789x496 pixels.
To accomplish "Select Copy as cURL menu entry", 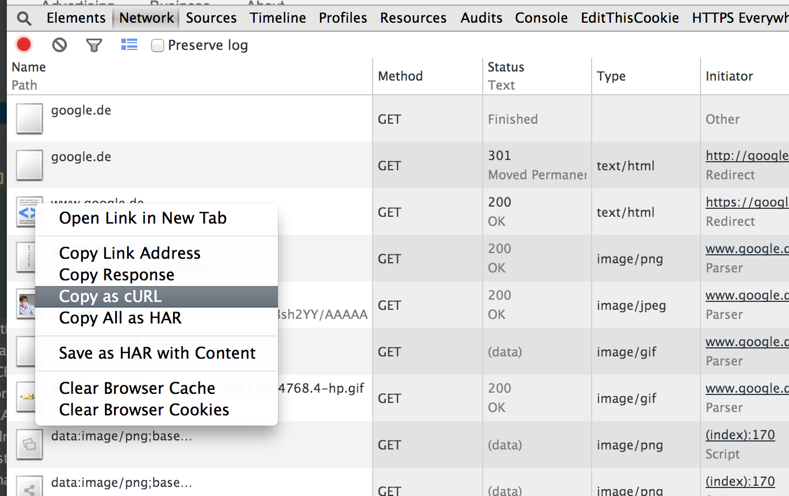I will point(157,296).
